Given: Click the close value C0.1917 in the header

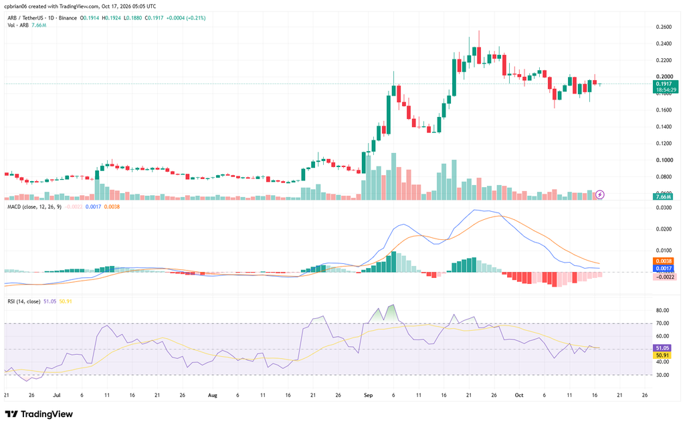Looking at the screenshot, I should 154,18.
